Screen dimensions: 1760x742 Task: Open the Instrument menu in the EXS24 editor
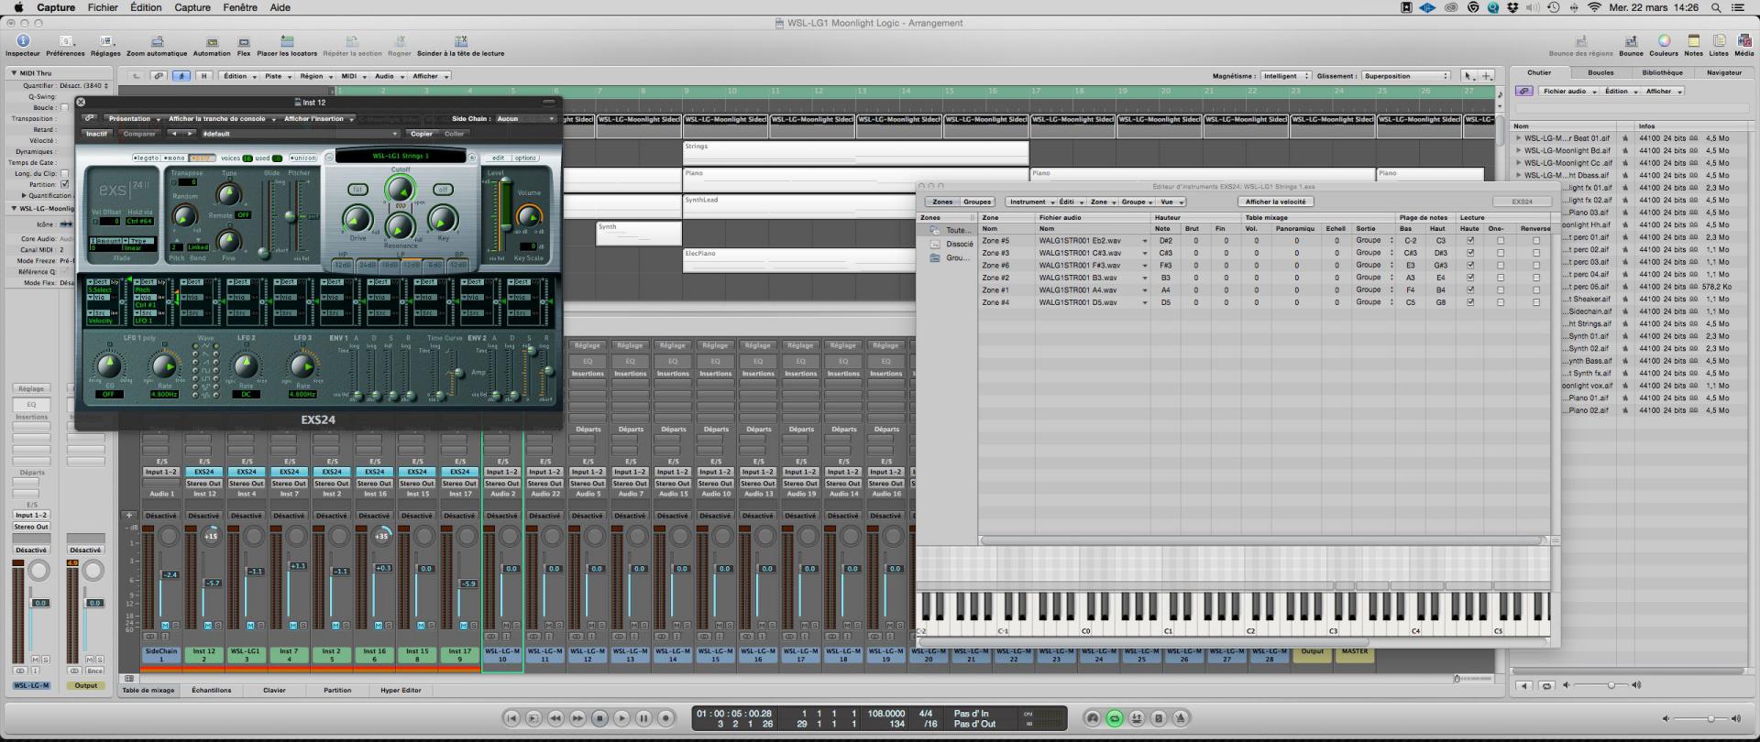point(1031,202)
